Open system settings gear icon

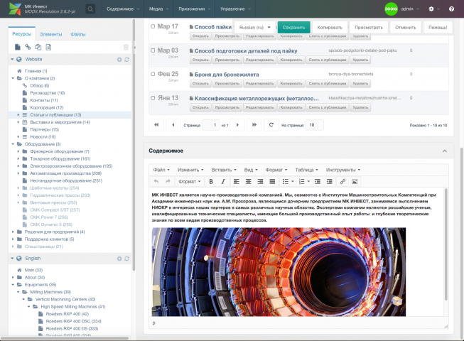[431, 9]
